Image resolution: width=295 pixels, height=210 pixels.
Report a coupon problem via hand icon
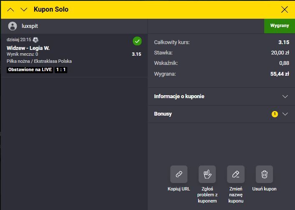207,174
